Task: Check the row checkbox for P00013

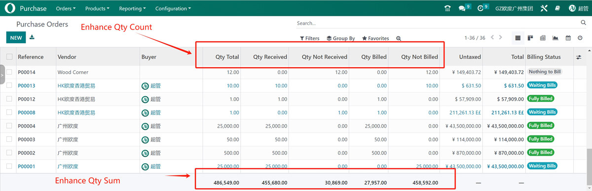Action: 9,85
